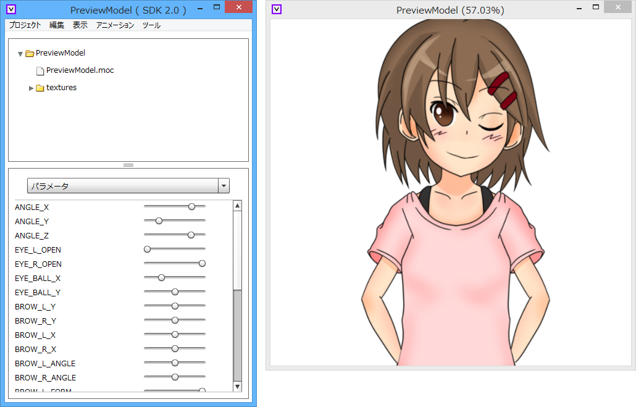This screenshot has height=407, width=636.
Task: Click the EYE_L_OPEN slider handle
Action: click(146, 249)
